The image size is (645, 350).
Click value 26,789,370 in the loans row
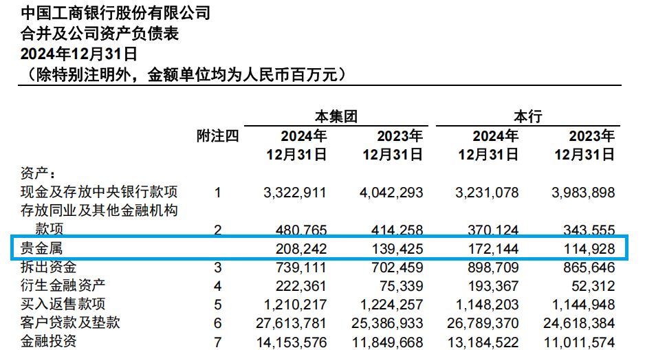coord(483,323)
